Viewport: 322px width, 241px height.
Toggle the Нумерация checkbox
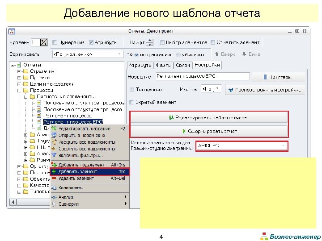tap(55, 42)
